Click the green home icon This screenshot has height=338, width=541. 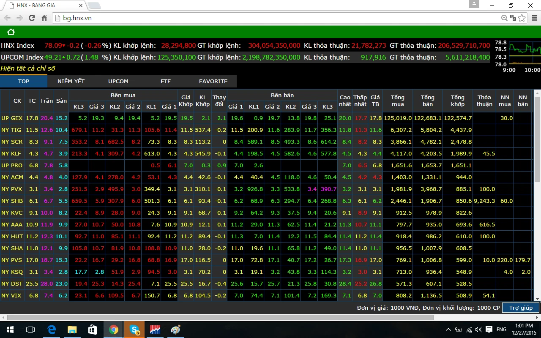pos(11,32)
